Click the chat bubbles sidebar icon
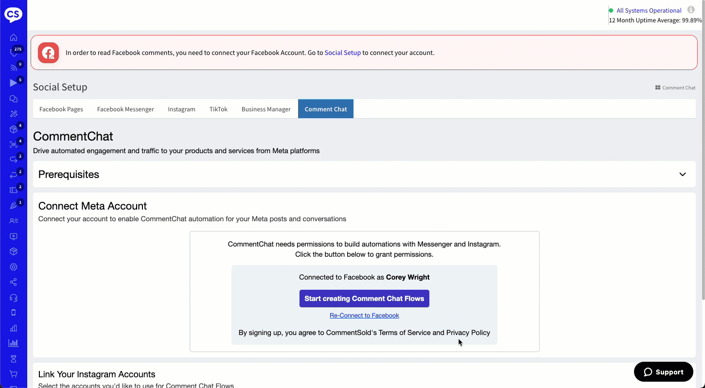Viewport: 705px width, 388px height. click(14, 99)
